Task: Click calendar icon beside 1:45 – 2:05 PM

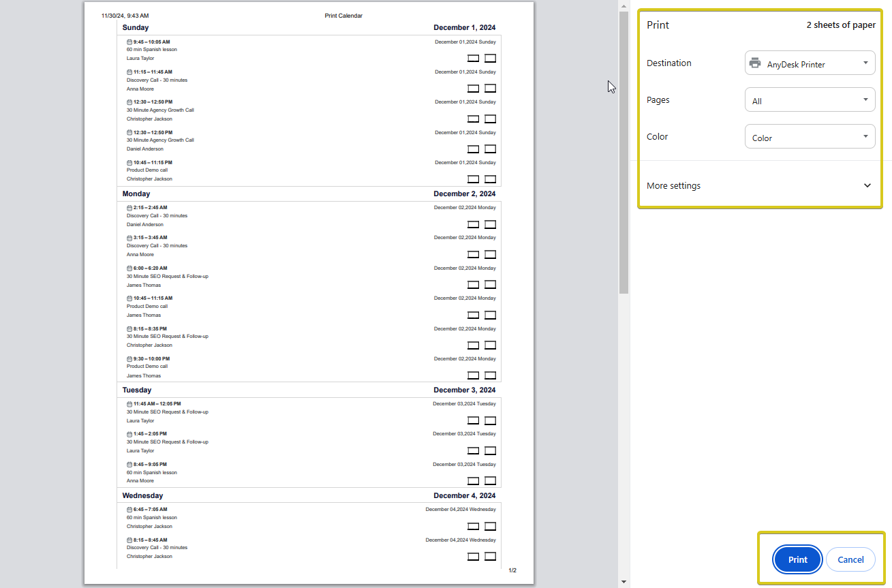Action: 129,434
